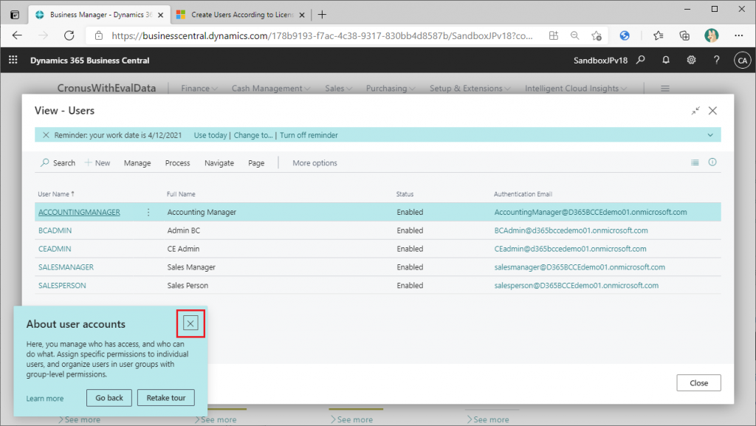Open the CEADMIN user record

tap(55, 249)
